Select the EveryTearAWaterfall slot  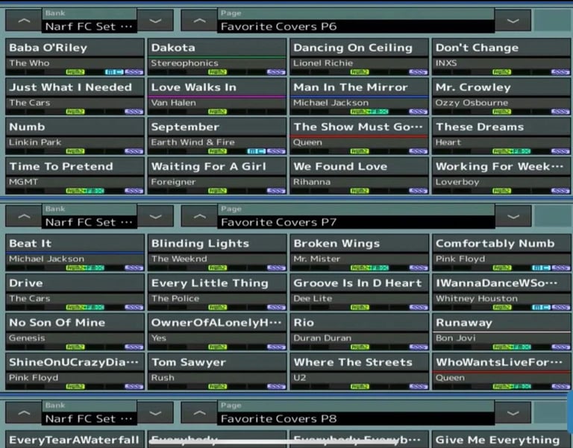[x=75, y=439]
